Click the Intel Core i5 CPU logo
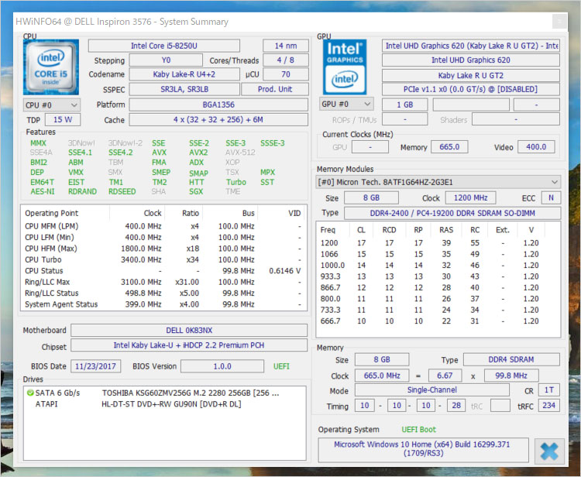 click(51, 67)
